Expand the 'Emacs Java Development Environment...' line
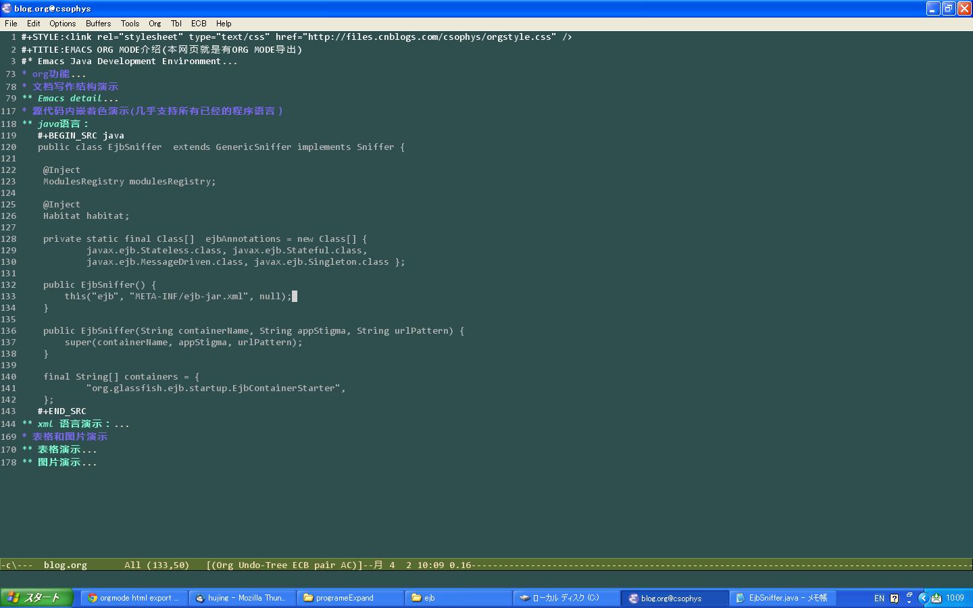 pyautogui.click(x=129, y=61)
